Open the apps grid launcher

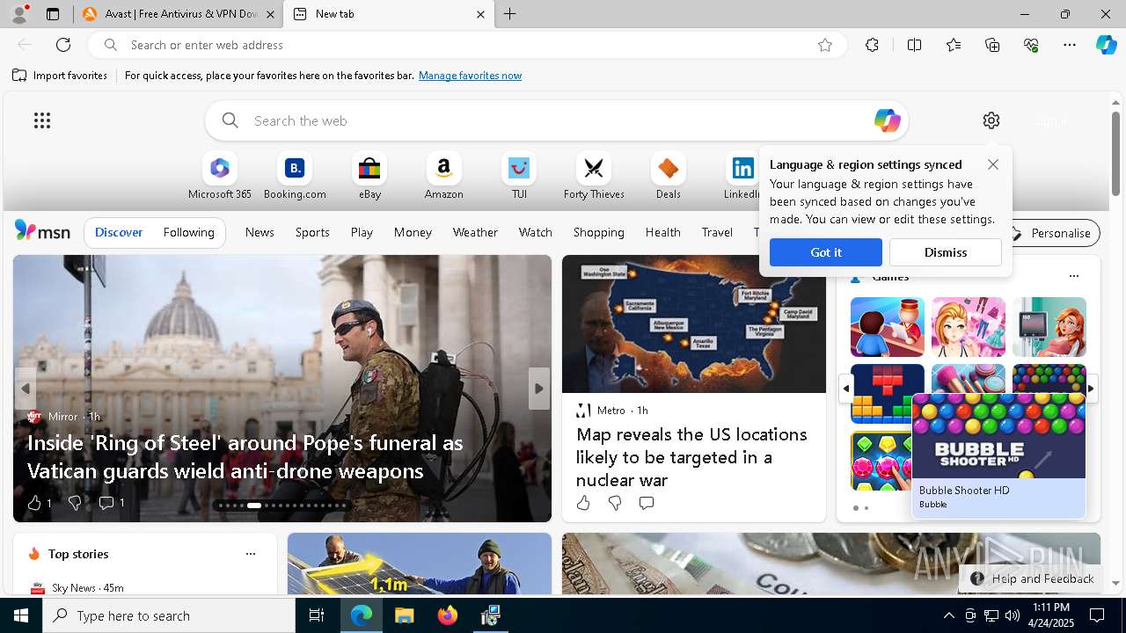pyautogui.click(x=42, y=120)
